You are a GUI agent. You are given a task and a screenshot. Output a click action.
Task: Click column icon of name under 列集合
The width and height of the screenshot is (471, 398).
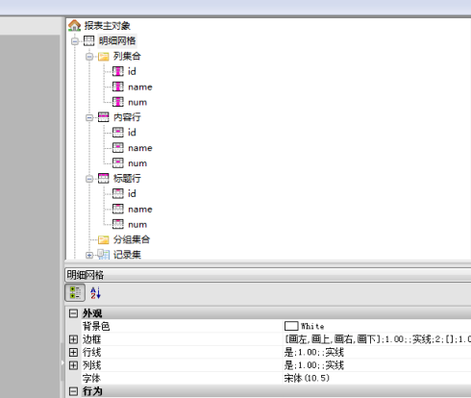pyautogui.click(x=118, y=87)
